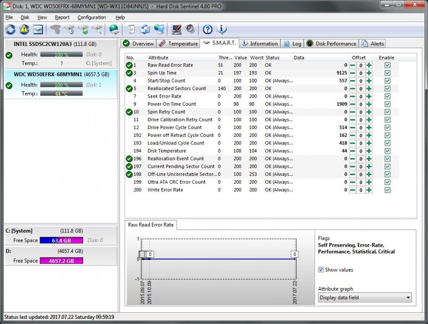Switch to the Overview tab
Viewport: 428px width, 324px height.
[138, 44]
